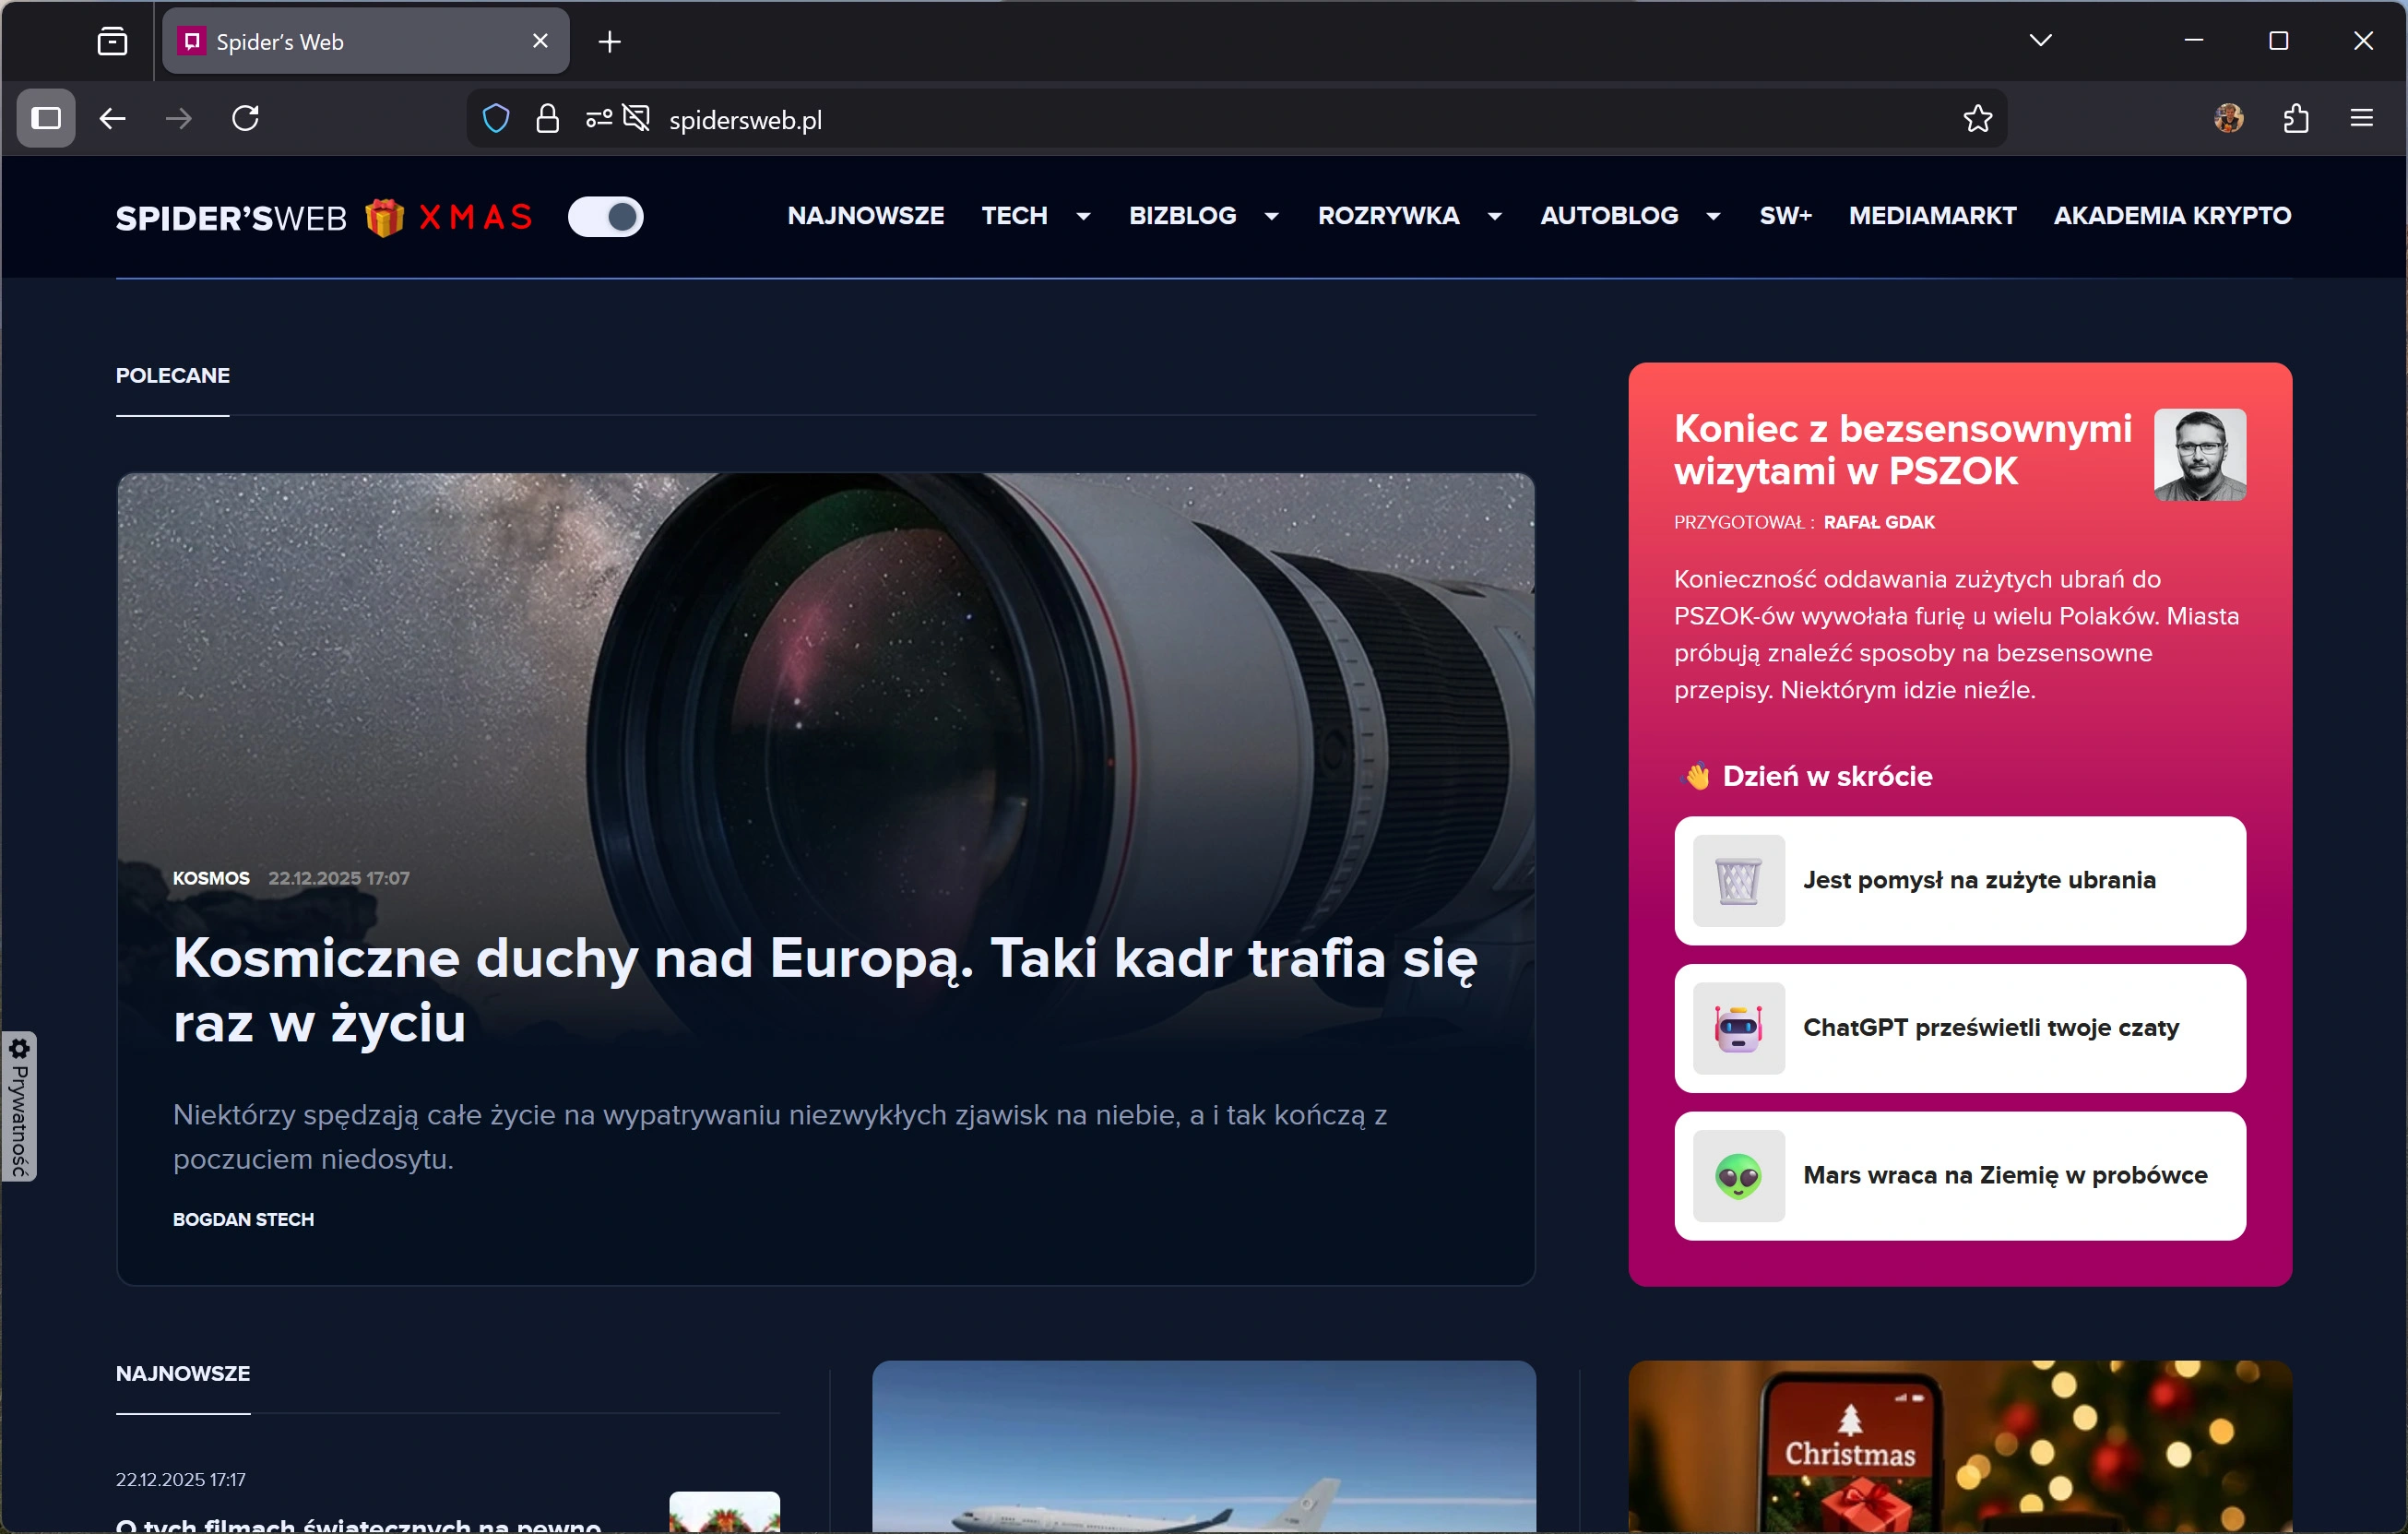Click the Firefox account avatar icon
This screenshot has width=2408, height=1534.
point(2228,119)
